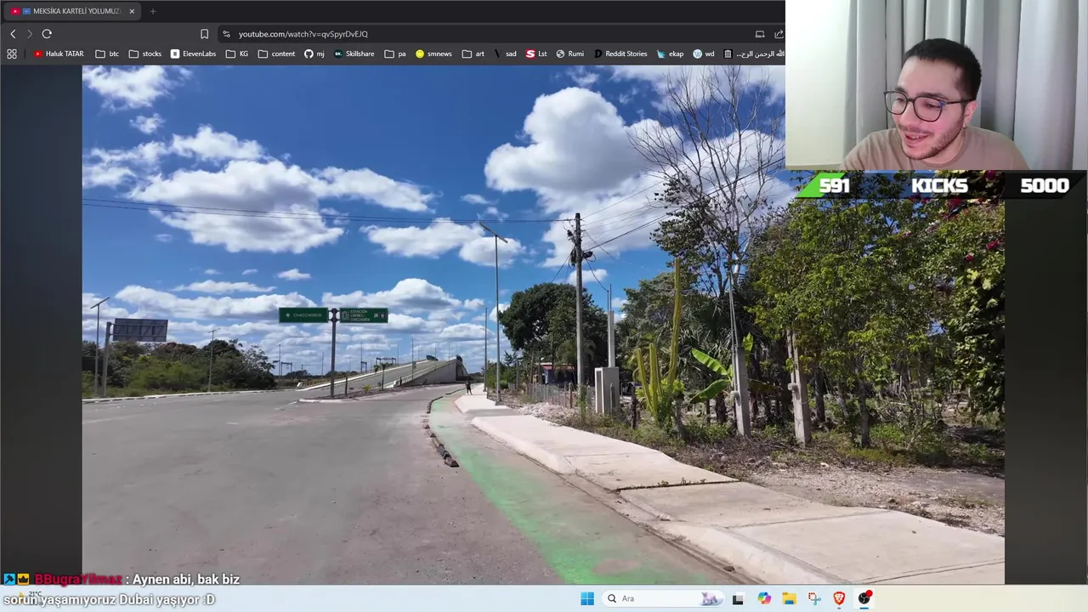Switch to OBS Studio on the taskbar
Screen dimensions: 1088x612
pyautogui.click(x=864, y=598)
